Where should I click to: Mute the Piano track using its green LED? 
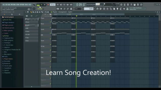(x=50, y=22)
